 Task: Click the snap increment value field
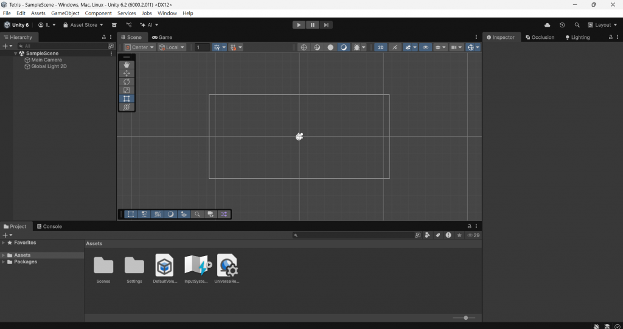pos(203,47)
